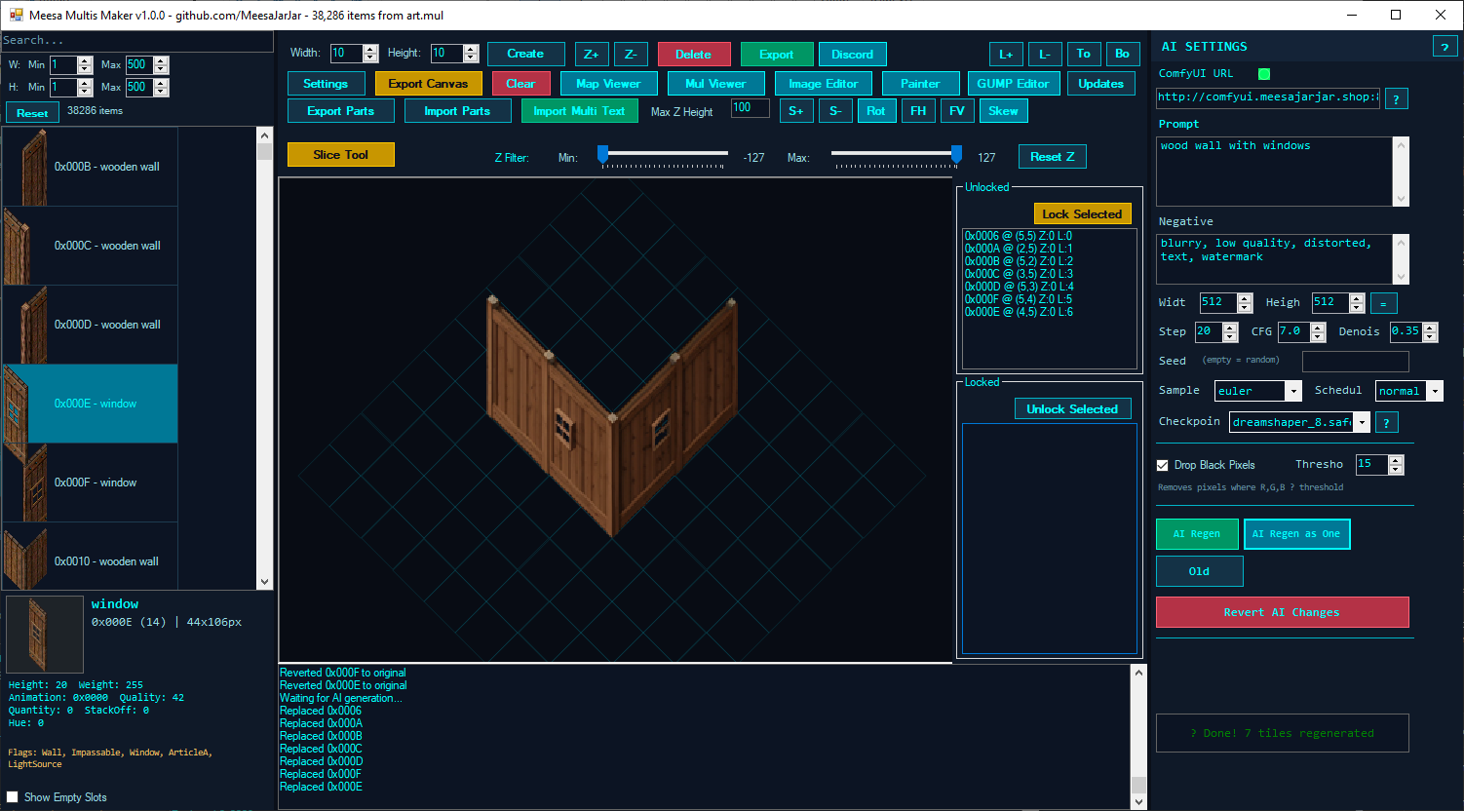This screenshot has height=811, width=1464.
Task: Click the AI Regen as One button
Action: (x=1296, y=534)
